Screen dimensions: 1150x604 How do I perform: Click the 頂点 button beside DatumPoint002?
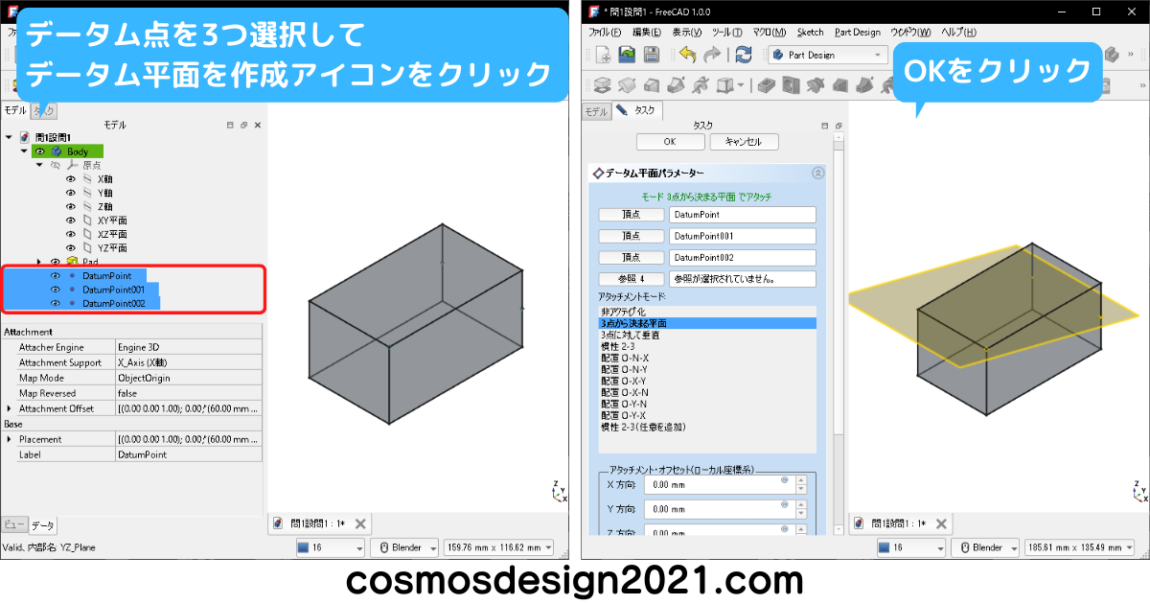631,258
